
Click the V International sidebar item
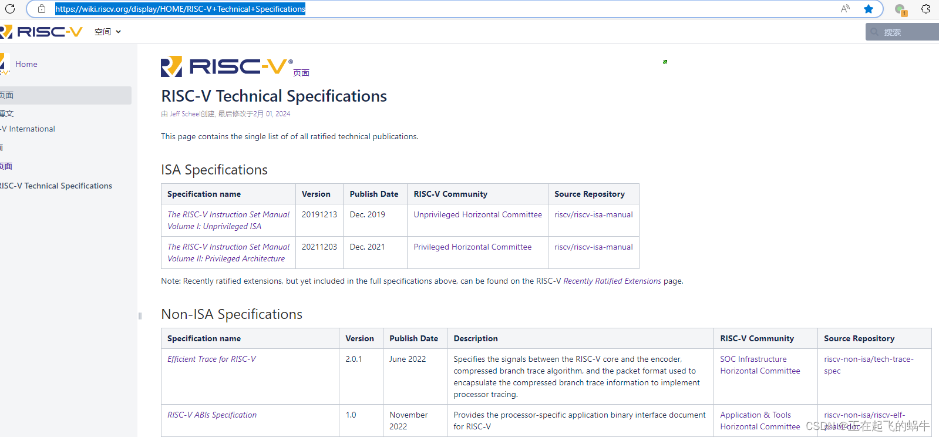pos(28,129)
